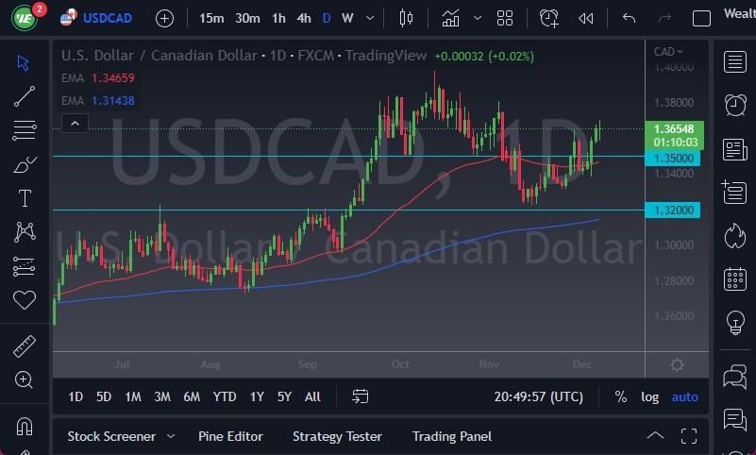Image resolution: width=756 pixels, height=455 pixels.
Task: Open the Stock Screener tab
Action: pyautogui.click(x=111, y=436)
